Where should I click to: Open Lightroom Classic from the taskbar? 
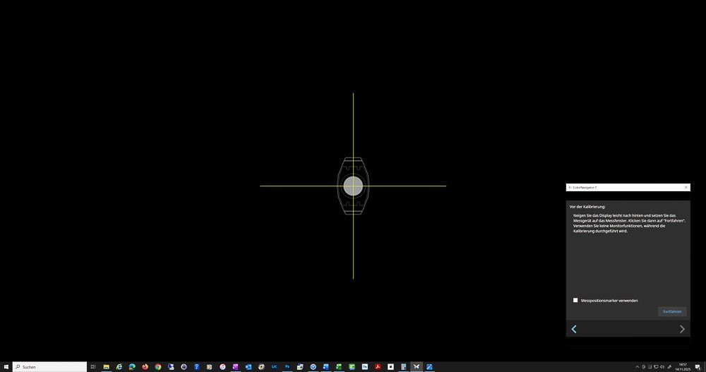274,366
